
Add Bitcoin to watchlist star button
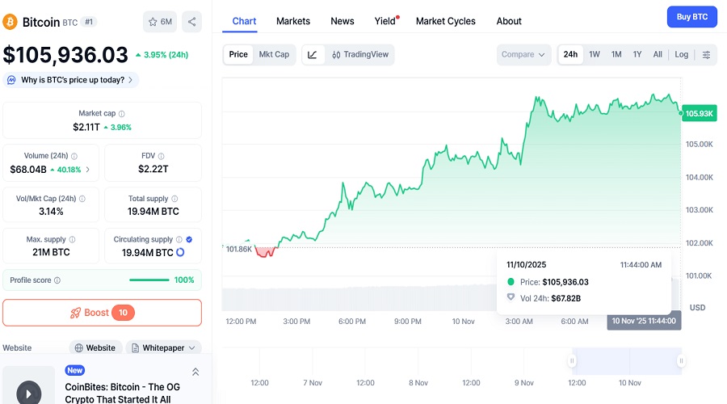(160, 22)
